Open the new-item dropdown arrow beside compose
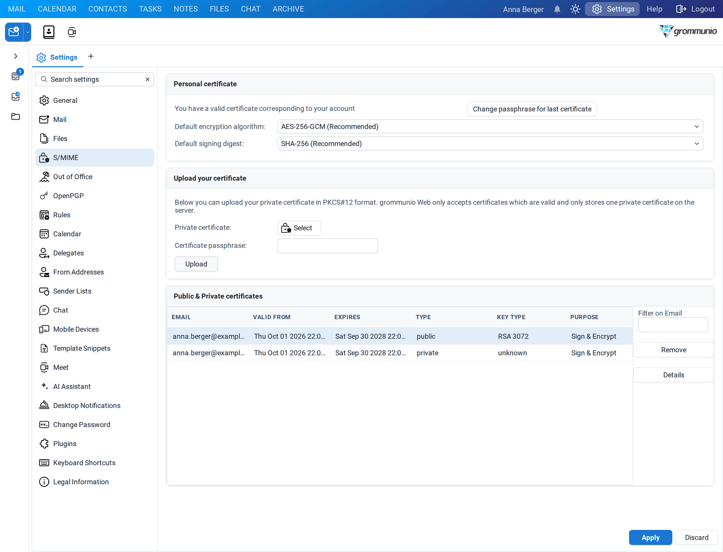The width and height of the screenshot is (723, 552). (28, 32)
